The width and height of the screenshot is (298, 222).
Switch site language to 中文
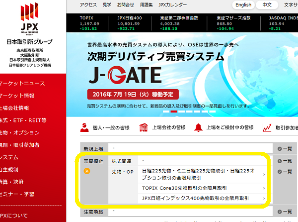267,5
